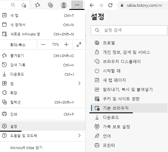Open 검색 기록 menu entry
The image size is (168, 152).
tap(43, 65)
